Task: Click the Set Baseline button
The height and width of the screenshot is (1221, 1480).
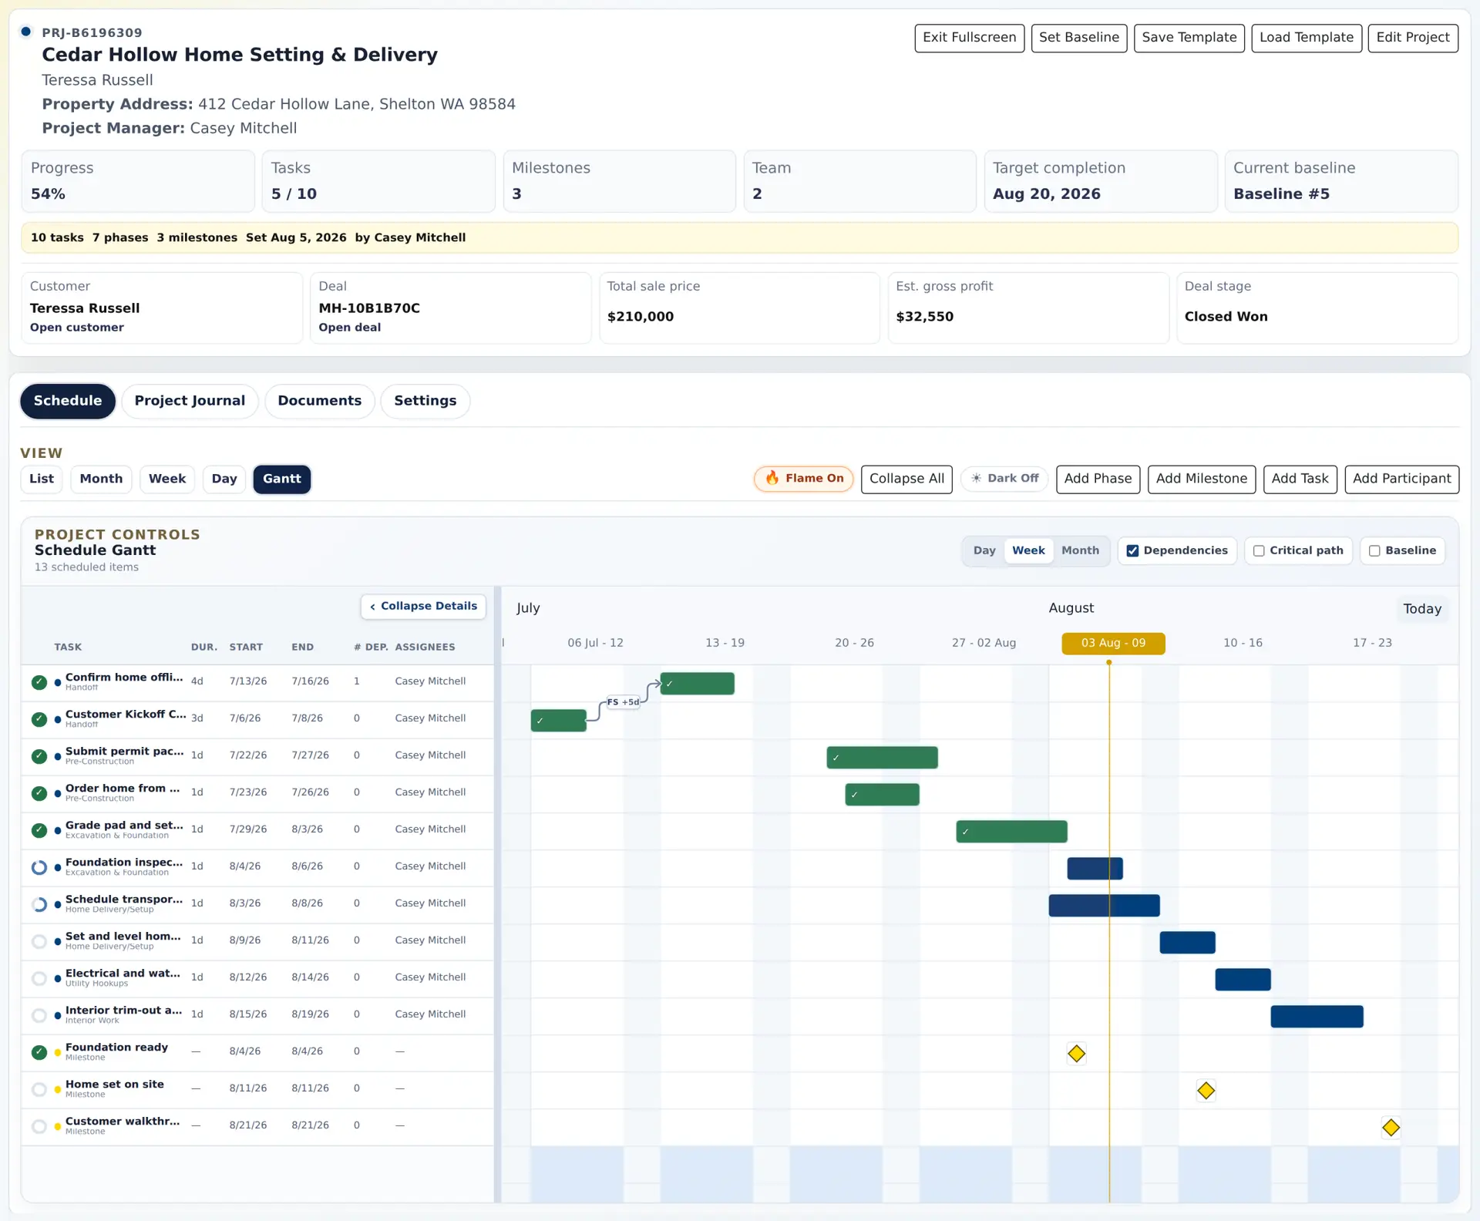Action: (x=1078, y=38)
